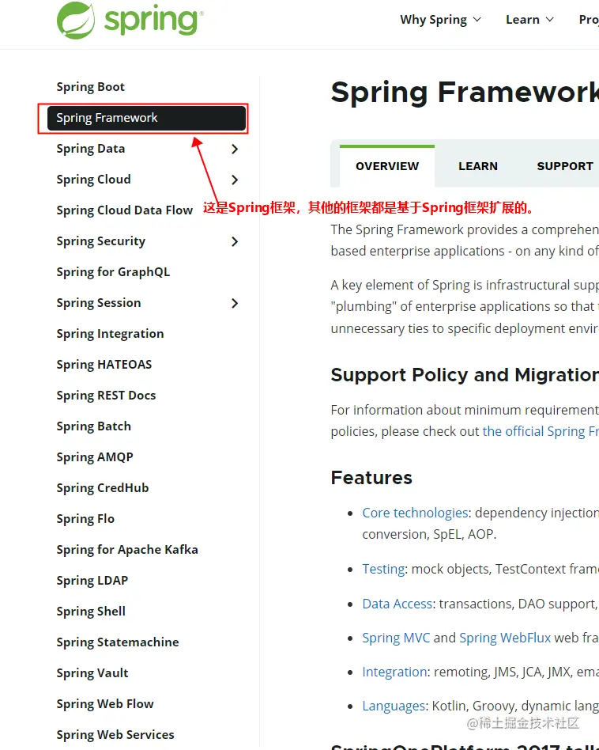The height and width of the screenshot is (750, 599).
Task: Open Spring for GraphQL
Action: [x=113, y=272]
